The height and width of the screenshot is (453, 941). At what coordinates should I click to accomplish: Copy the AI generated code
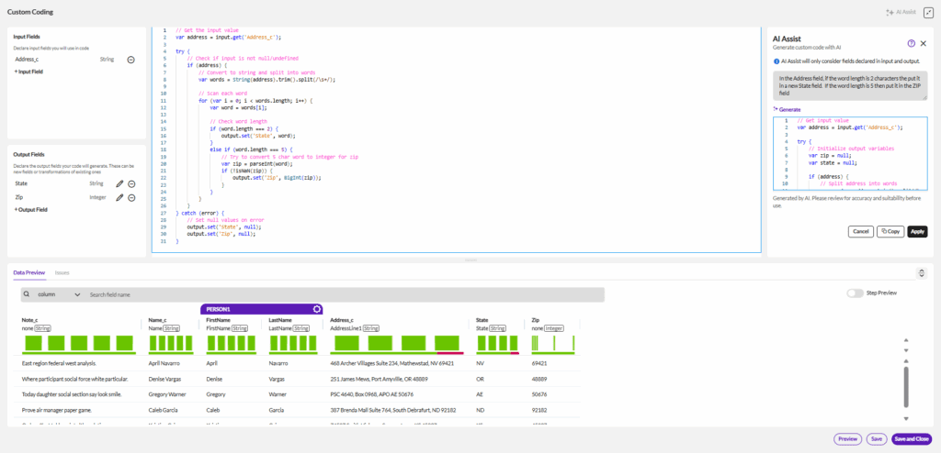tap(890, 231)
